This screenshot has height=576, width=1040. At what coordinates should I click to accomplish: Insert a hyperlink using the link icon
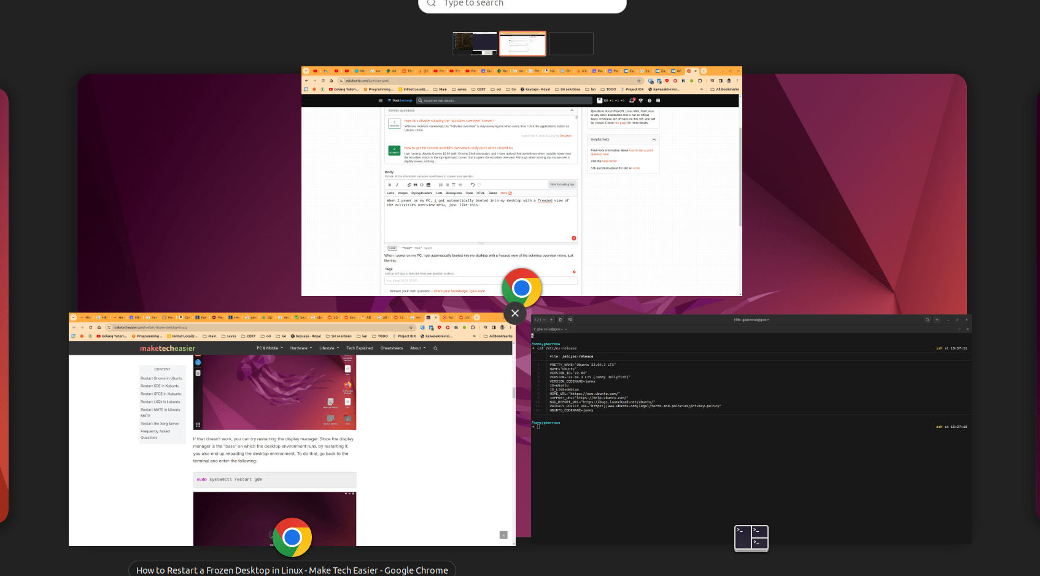click(x=409, y=184)
